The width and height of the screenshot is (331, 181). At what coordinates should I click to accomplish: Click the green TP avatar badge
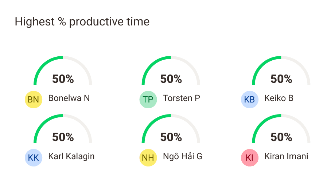coord(148,100)
